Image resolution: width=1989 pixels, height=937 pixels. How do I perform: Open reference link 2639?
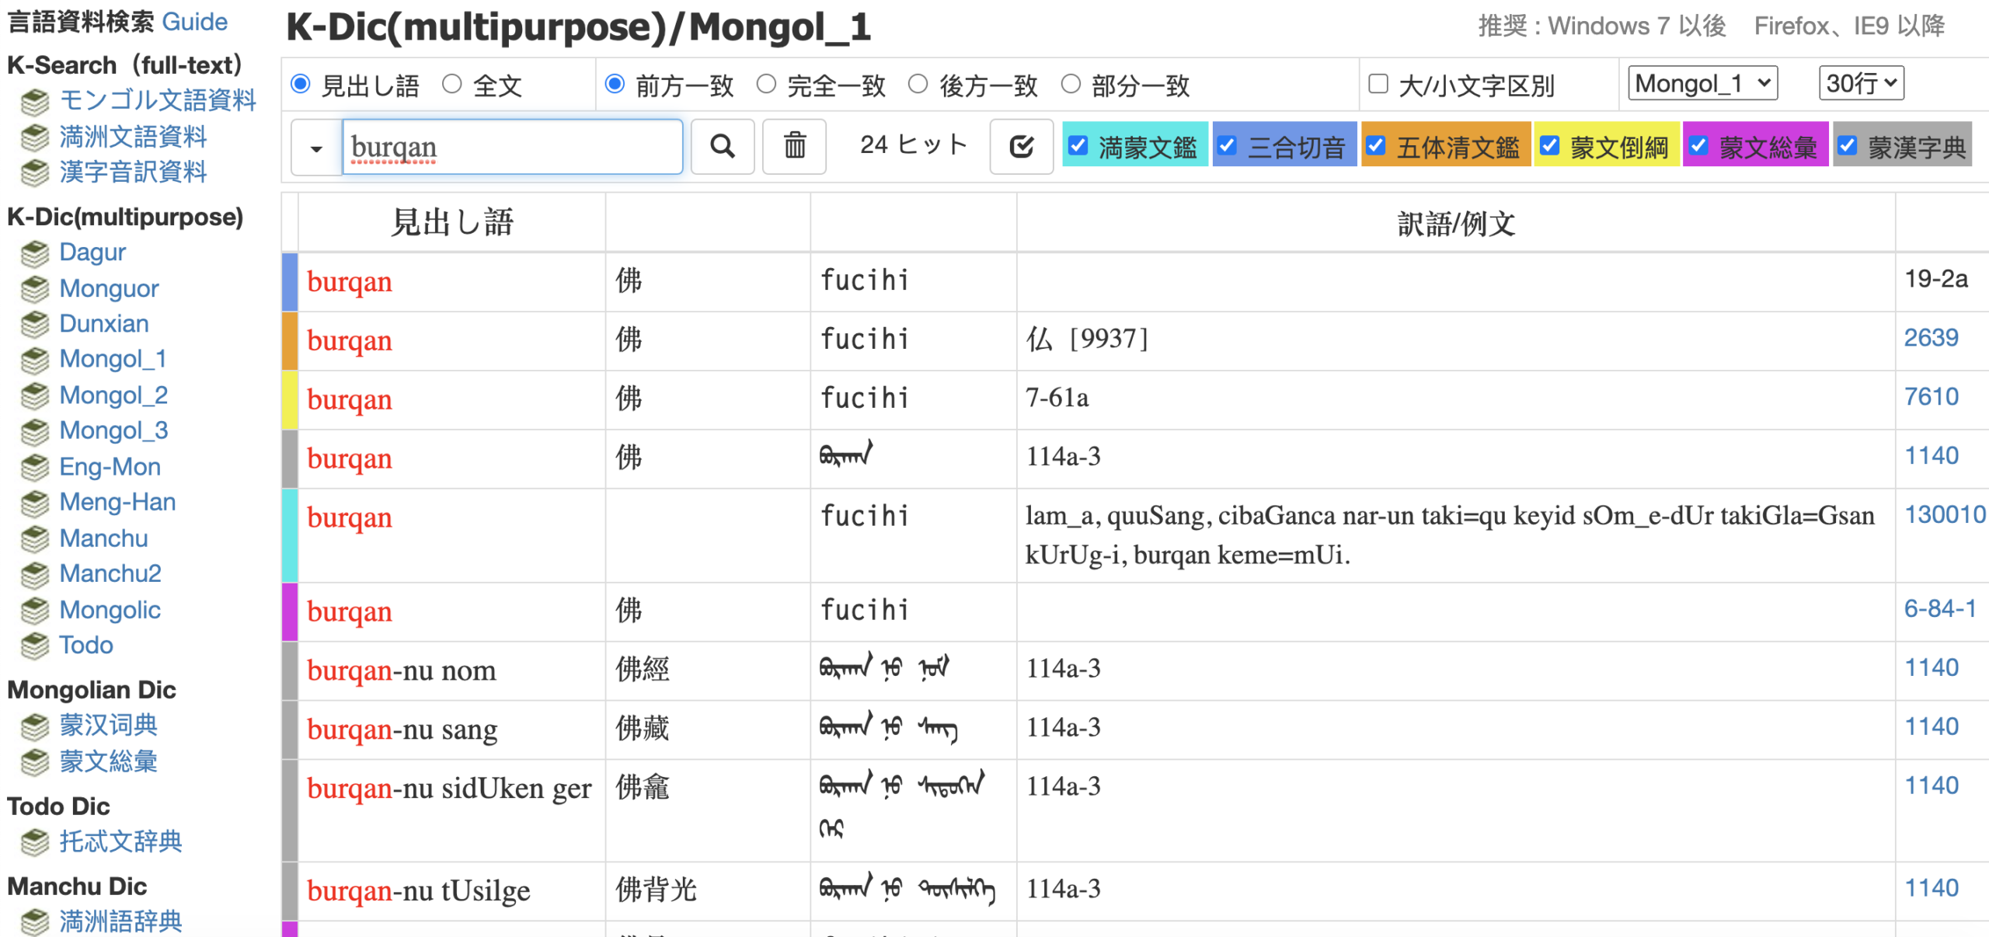1931,338
